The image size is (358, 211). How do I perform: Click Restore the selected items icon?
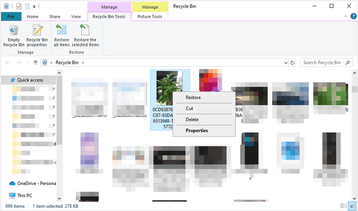(x=85, y=32)
